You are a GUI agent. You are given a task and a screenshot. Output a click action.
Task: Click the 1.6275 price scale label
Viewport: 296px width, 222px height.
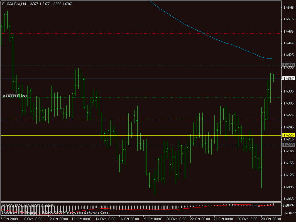[288, 115]
